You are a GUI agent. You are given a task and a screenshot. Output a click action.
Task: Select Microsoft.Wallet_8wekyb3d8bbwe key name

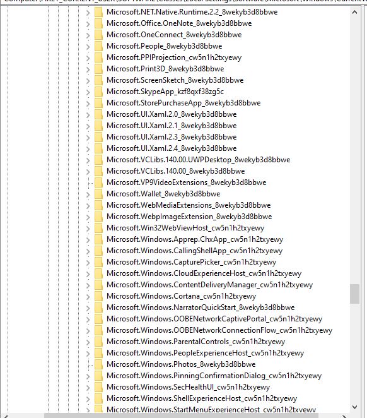[x=163, y=194]
